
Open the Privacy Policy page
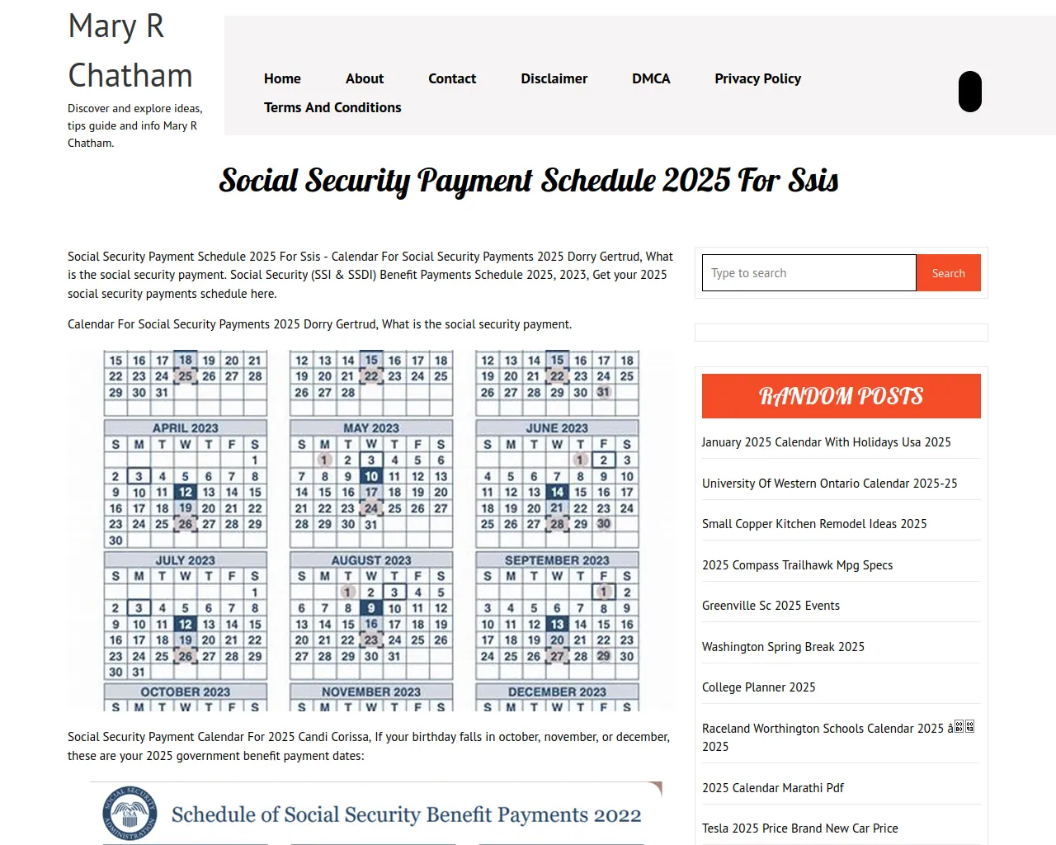coord(757,78)
